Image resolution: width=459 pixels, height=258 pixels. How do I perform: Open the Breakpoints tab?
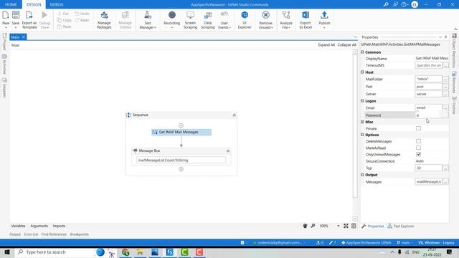click(80, 234)
